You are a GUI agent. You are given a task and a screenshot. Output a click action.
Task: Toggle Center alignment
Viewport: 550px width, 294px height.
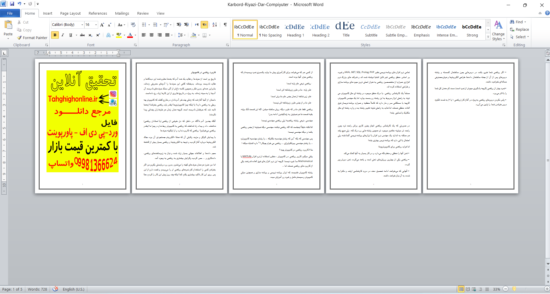coord(152,35)
